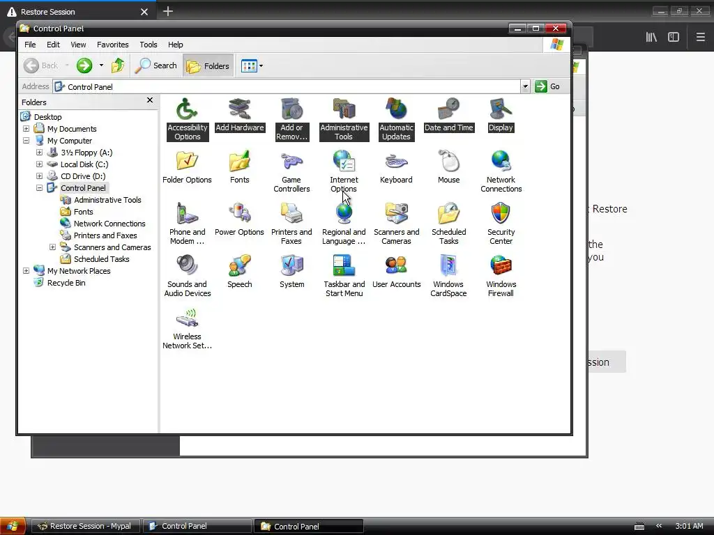
Task: Open Power Options icon
Action: [240, 219]
